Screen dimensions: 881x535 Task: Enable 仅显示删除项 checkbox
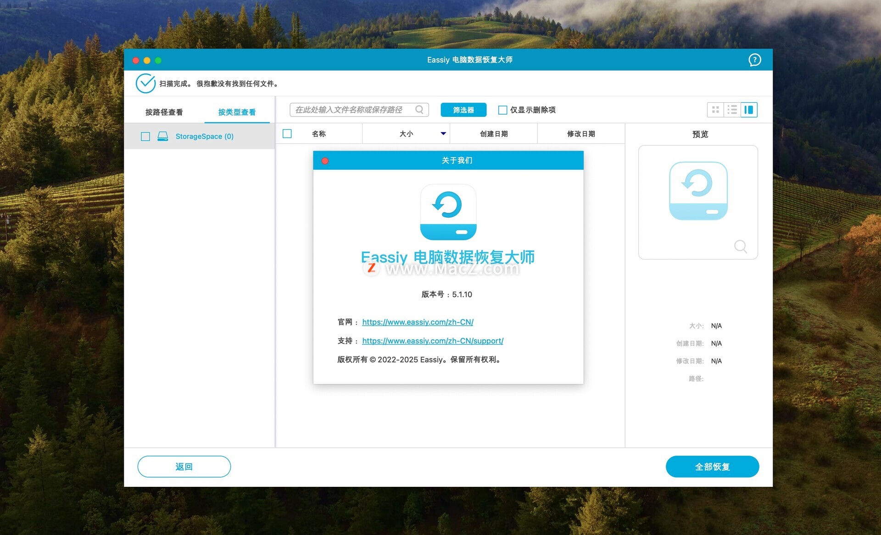click(x=502, y=110)
